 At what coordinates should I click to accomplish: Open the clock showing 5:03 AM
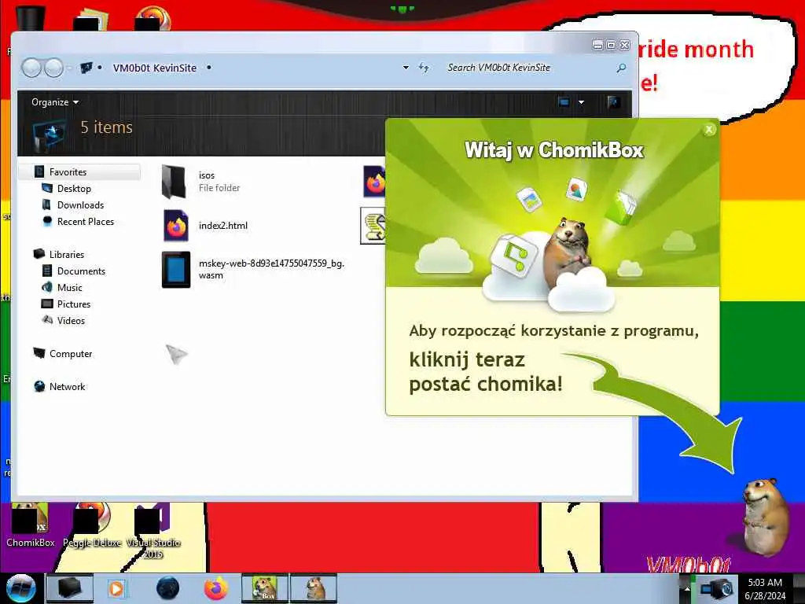pyautogui.click(x=765, y=588)
